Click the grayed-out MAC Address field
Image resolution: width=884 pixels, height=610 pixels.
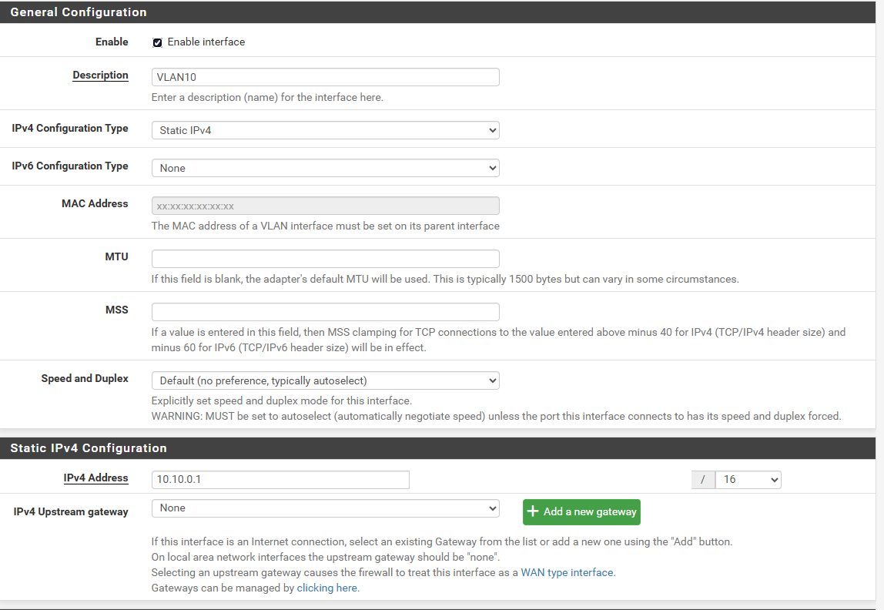pyautogui.click(x=325, y=205)
